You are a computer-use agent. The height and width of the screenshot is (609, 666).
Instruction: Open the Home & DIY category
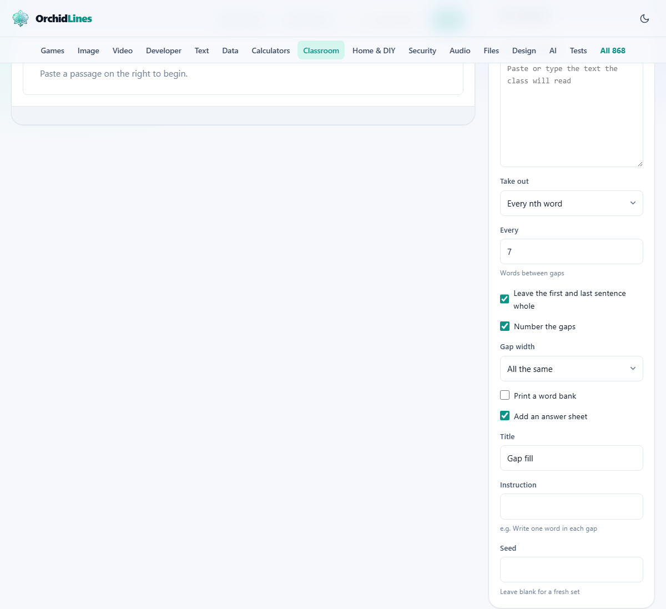pyautogui.click(x=374, y=51)
